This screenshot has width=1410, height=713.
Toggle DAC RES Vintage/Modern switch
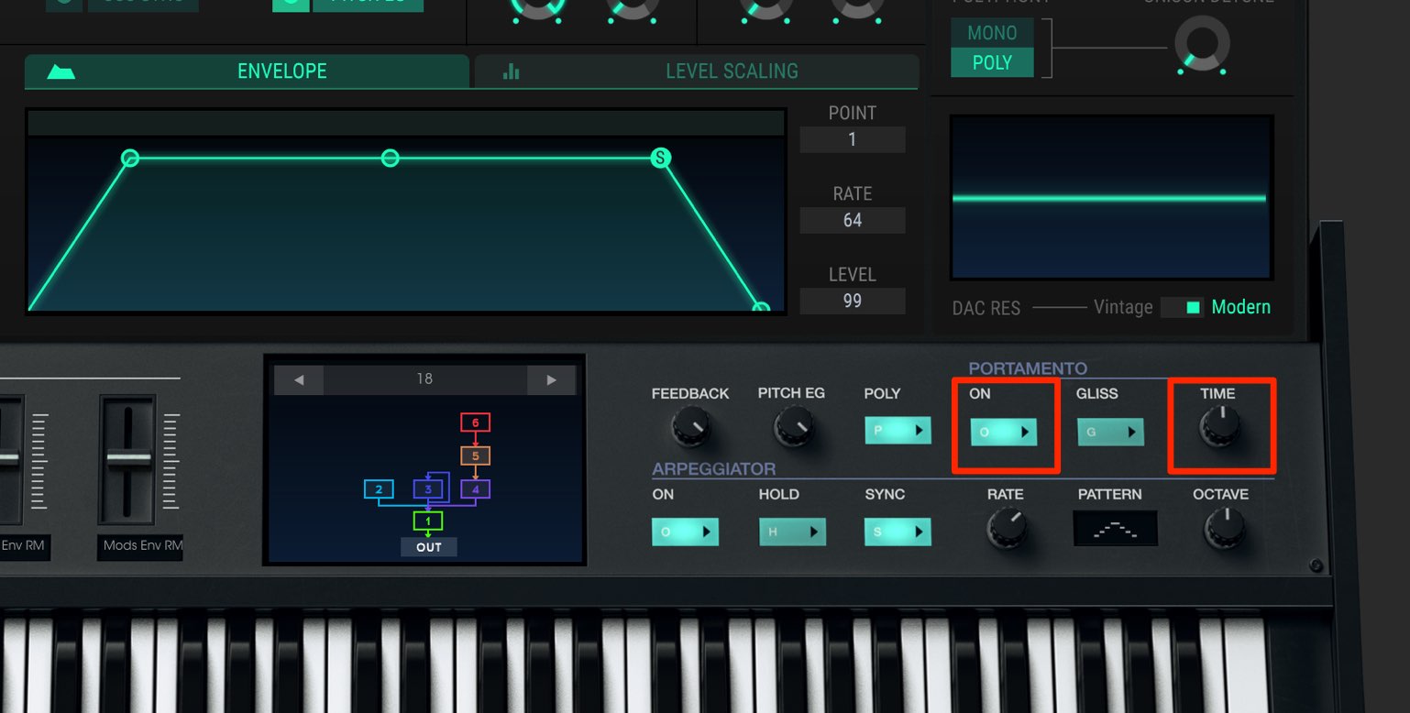click(1184, 308)
